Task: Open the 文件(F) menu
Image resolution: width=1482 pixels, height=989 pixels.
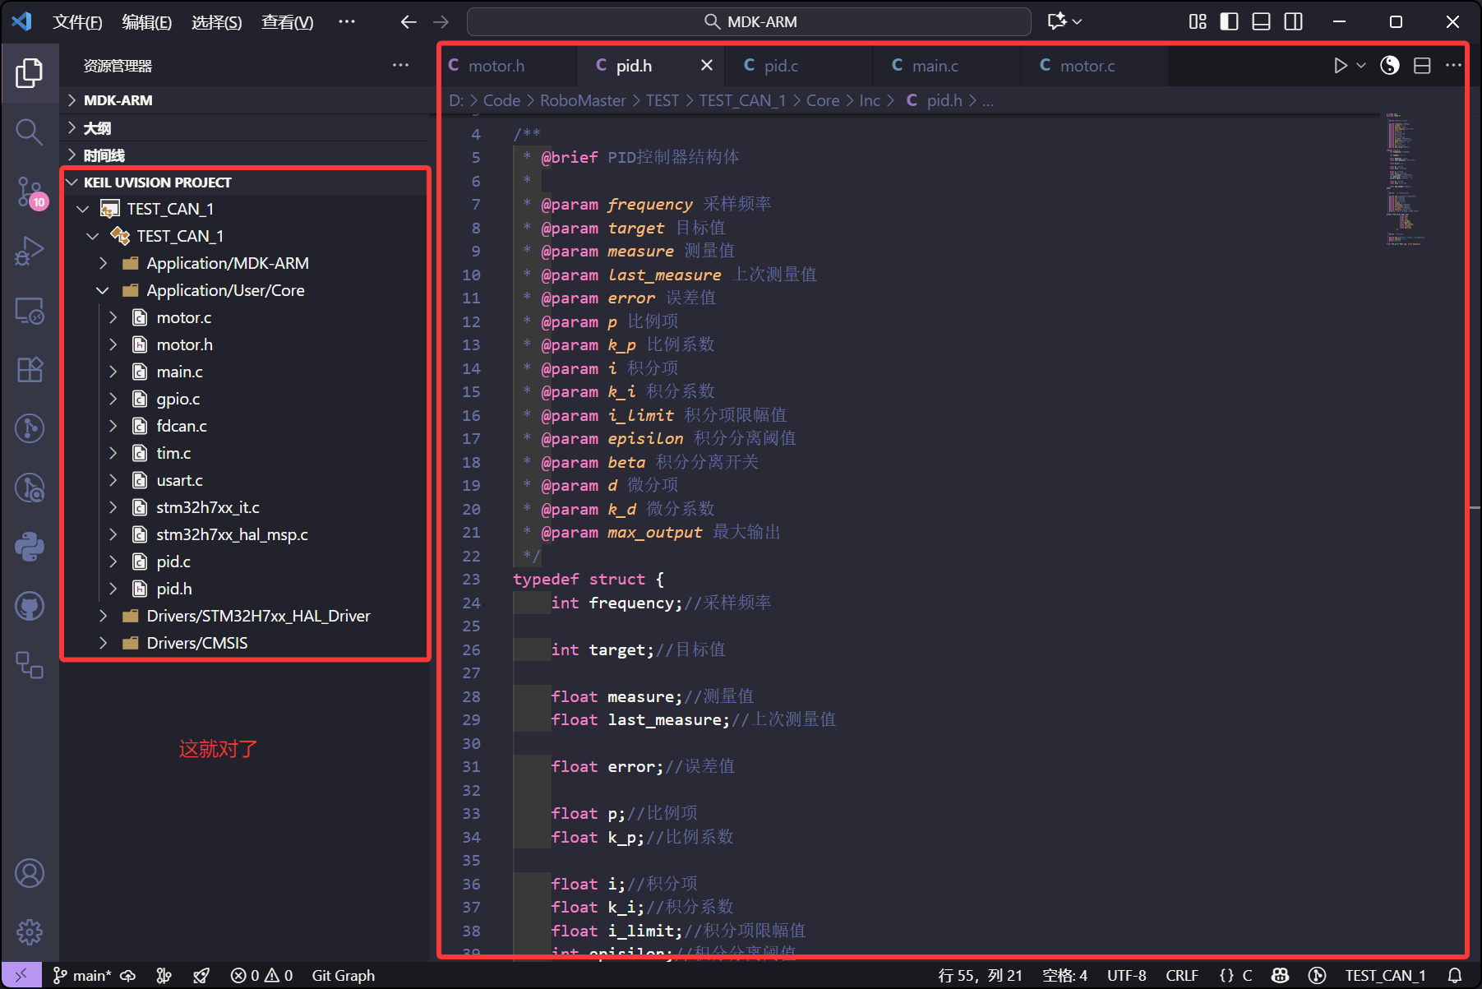Action: [77, 22]
